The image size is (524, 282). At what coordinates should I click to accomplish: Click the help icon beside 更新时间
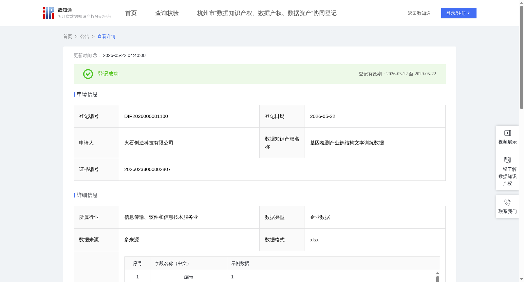pyautogui.click(x=95, y=56)
